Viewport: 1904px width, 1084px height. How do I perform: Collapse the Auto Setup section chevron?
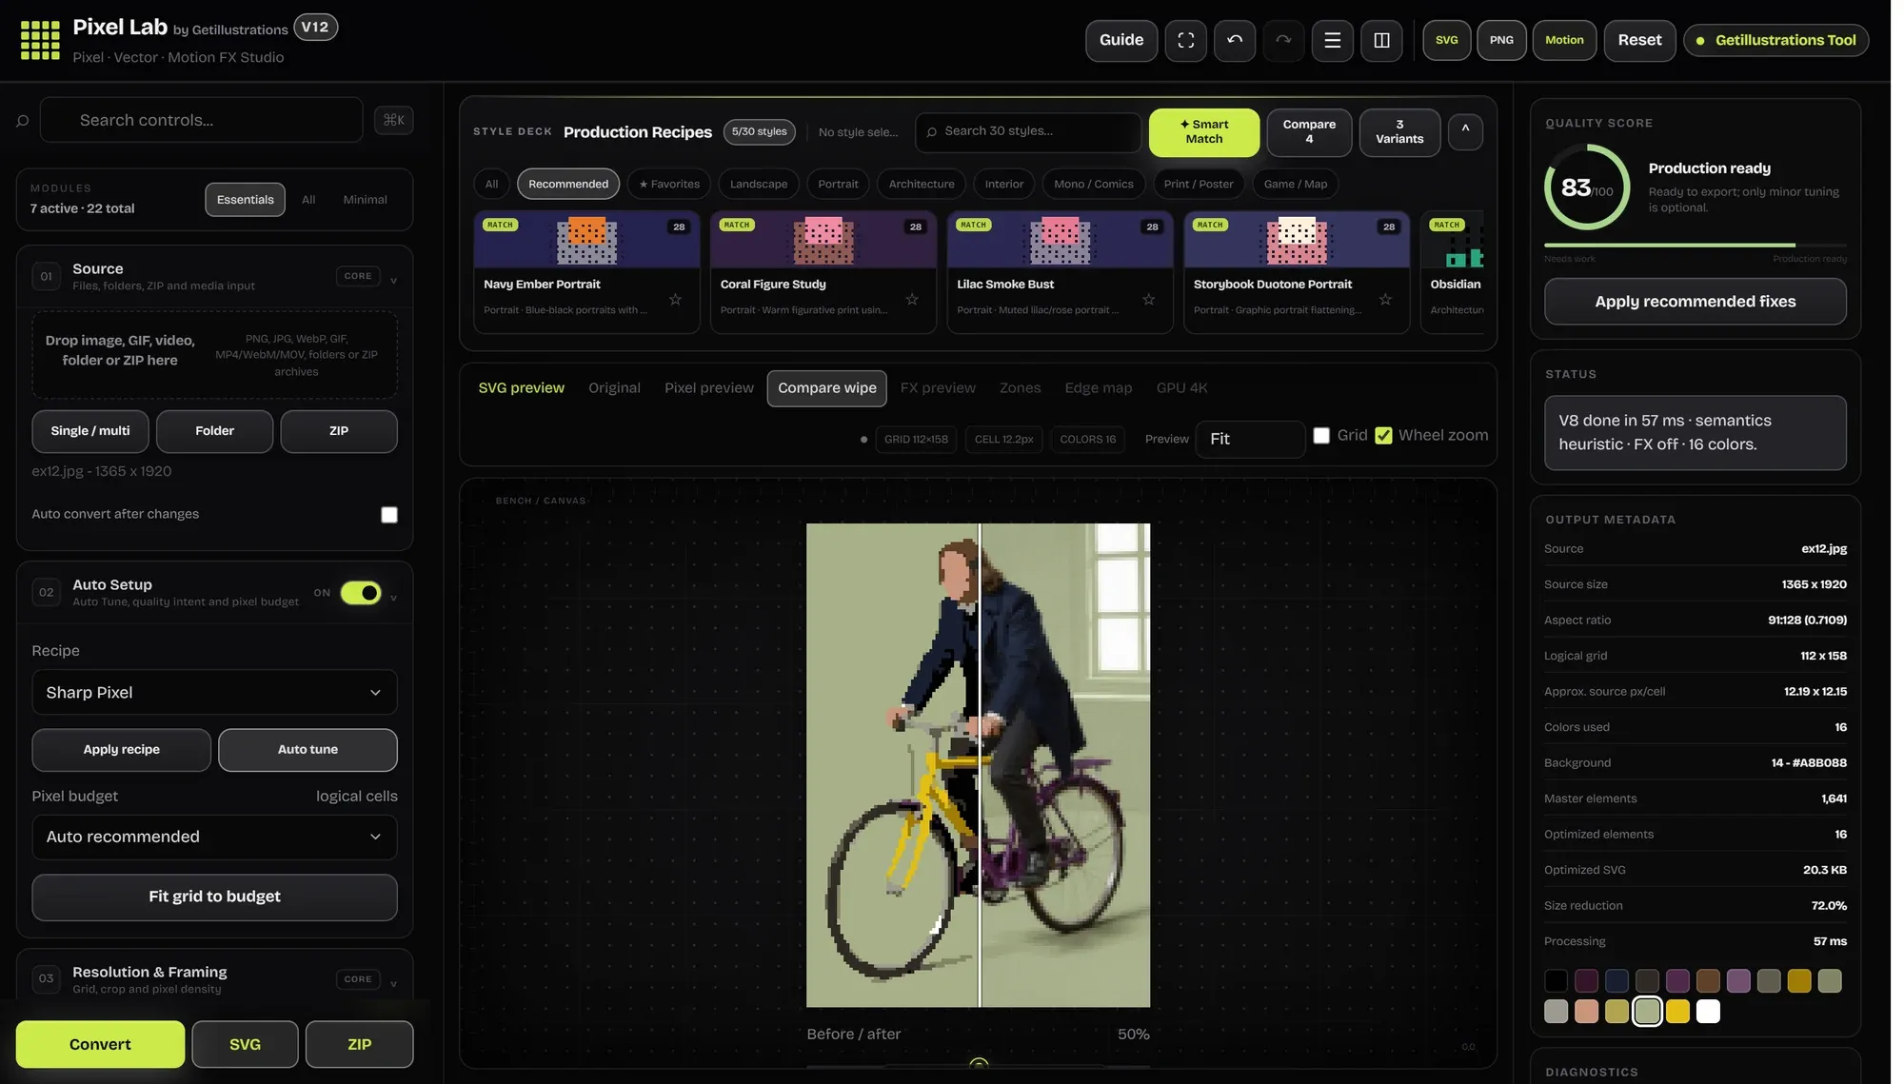point(393,597)
